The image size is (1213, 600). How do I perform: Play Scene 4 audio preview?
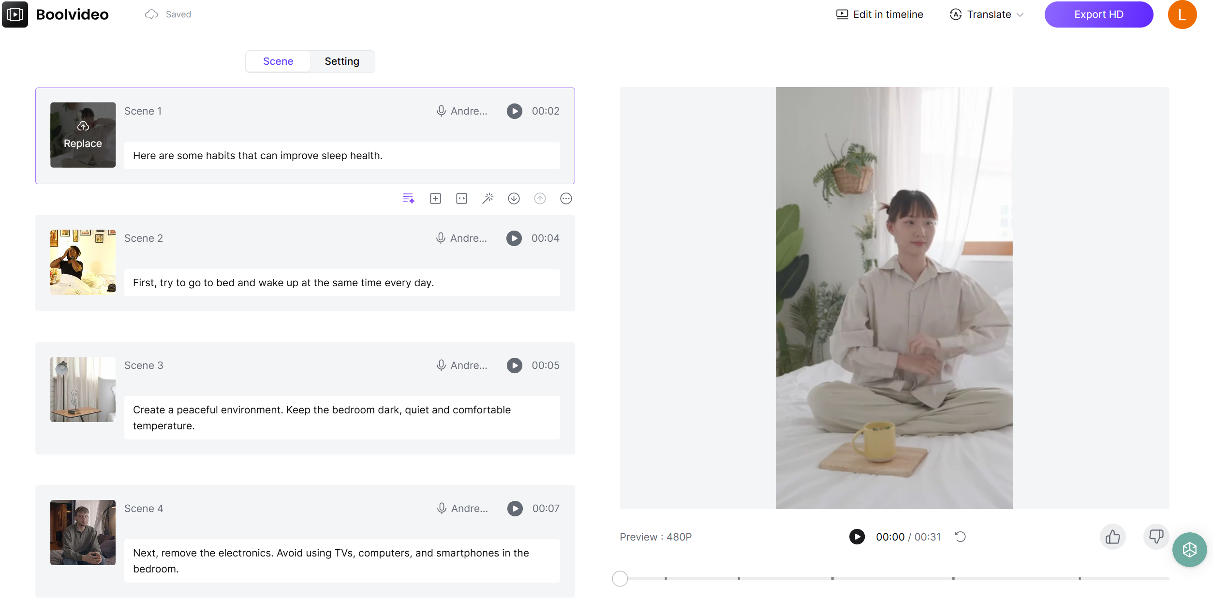click(x=515, y=509)
